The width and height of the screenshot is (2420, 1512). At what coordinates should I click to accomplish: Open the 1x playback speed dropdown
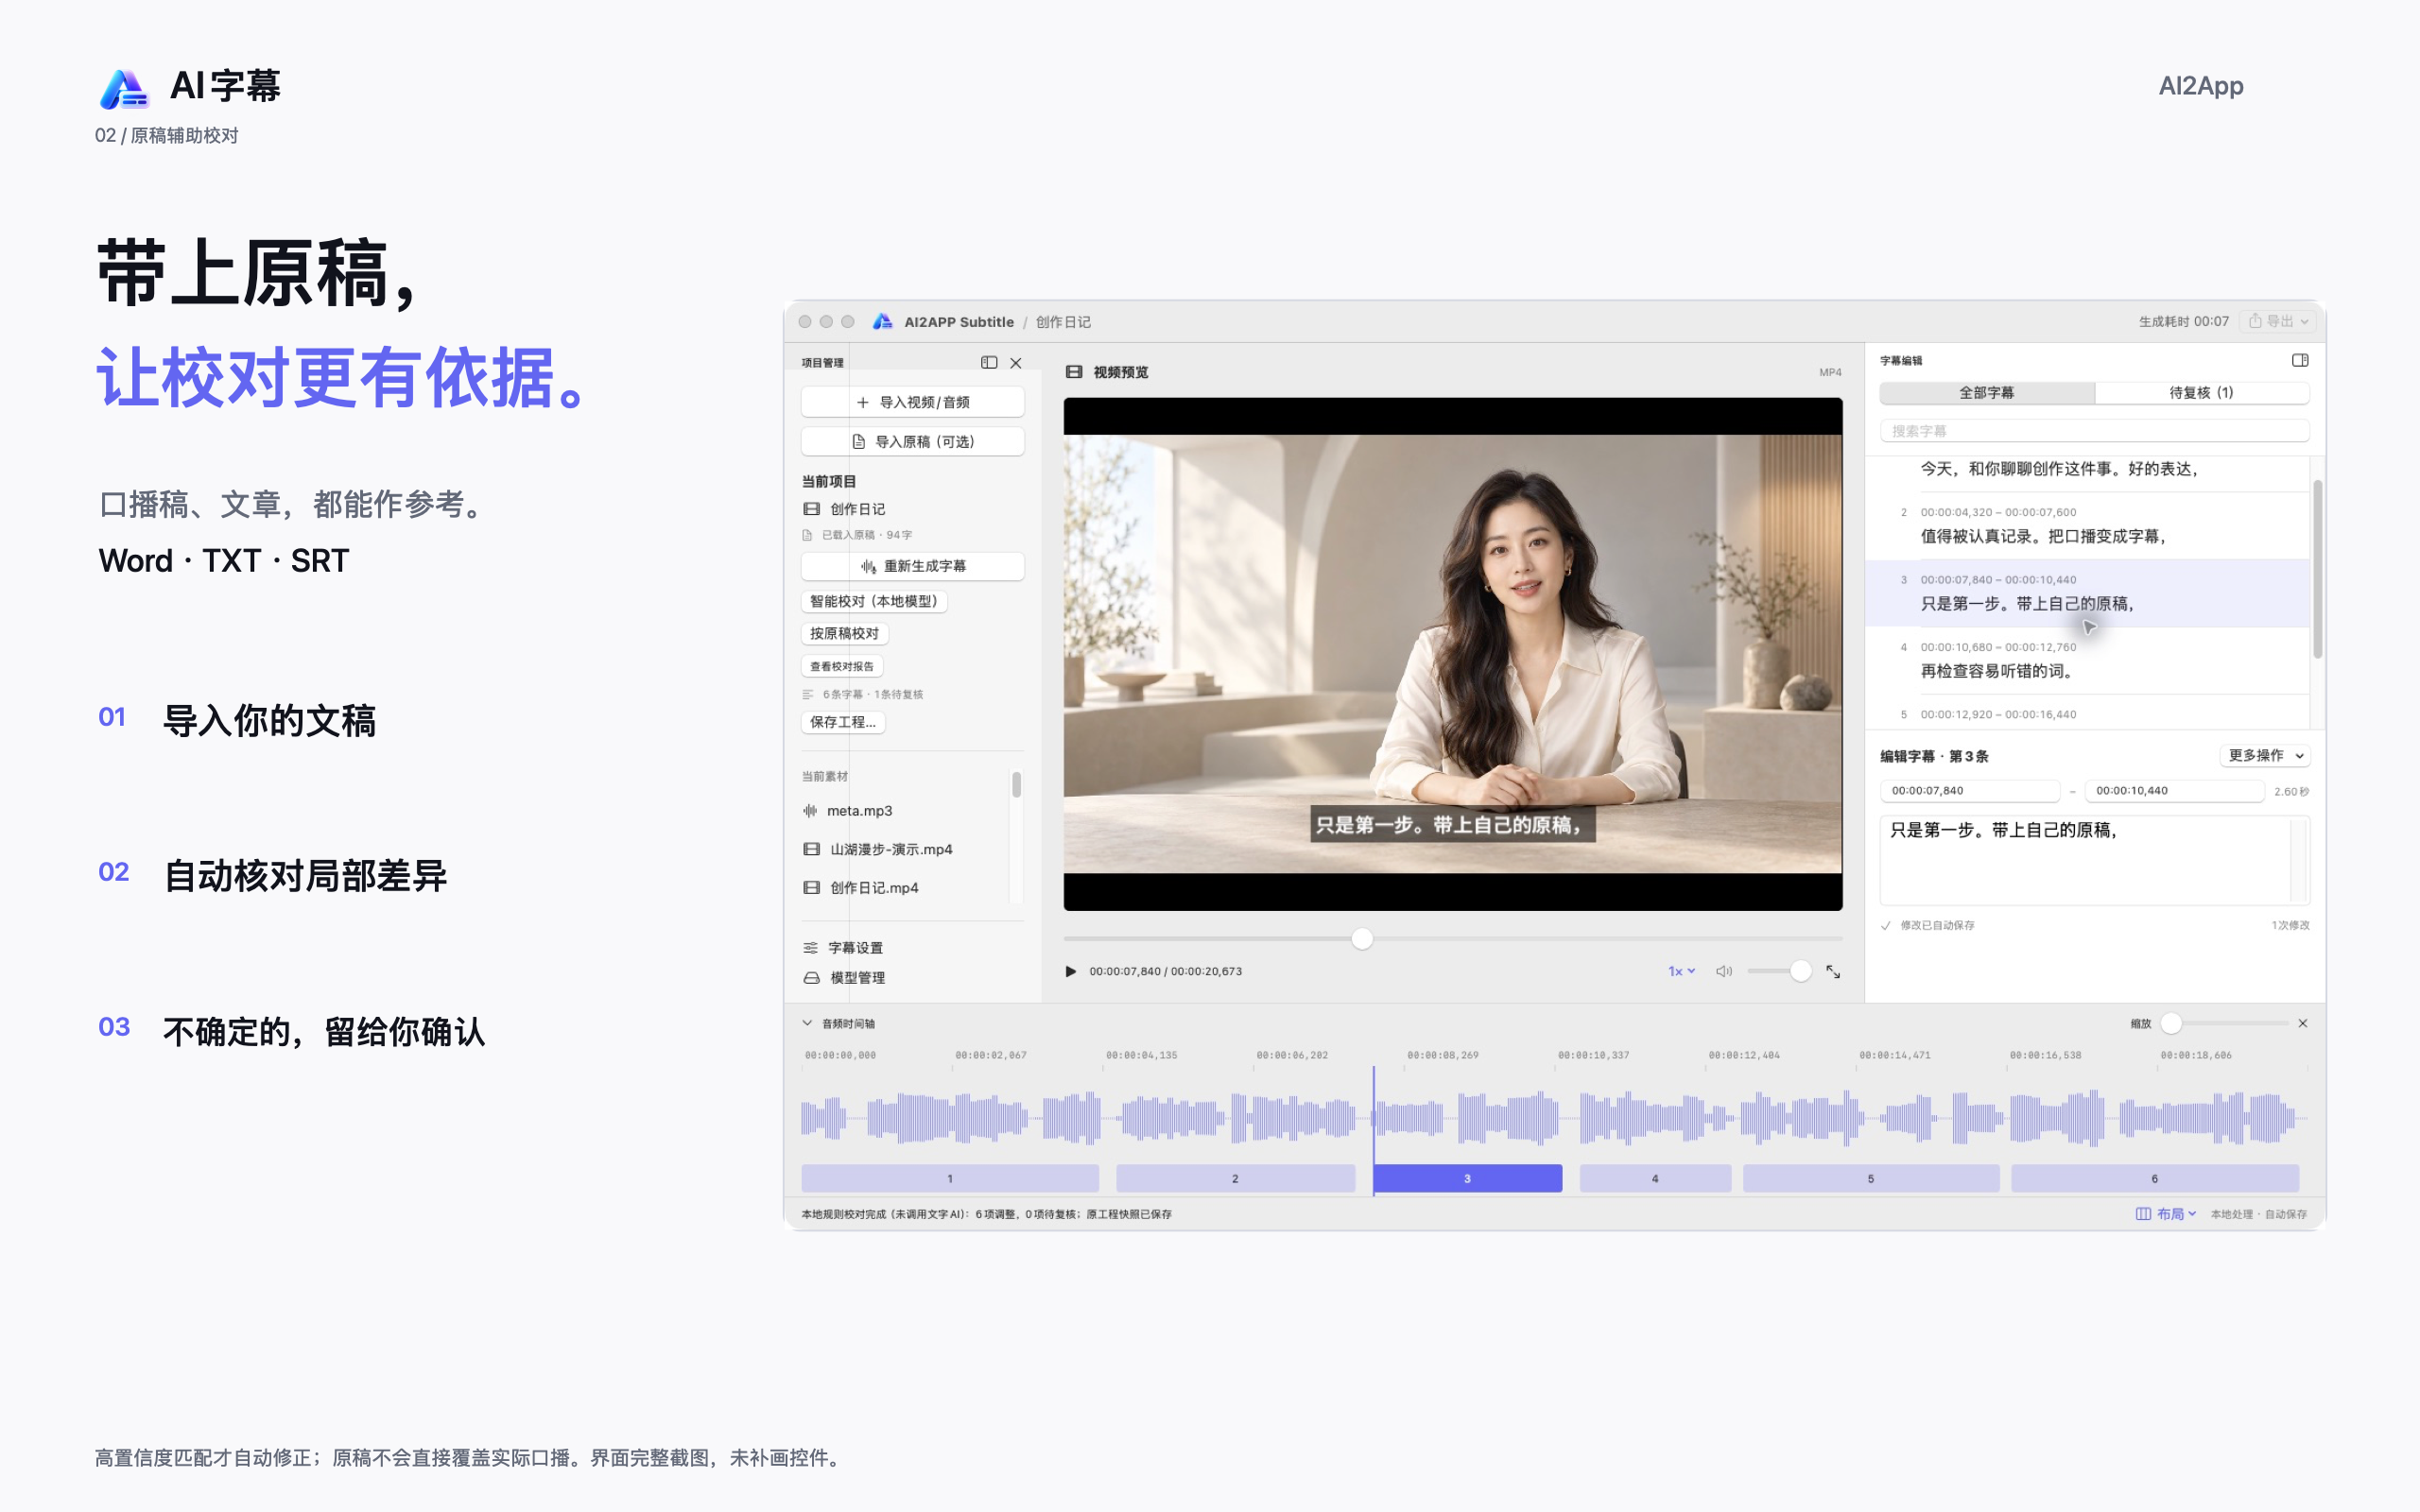click(1681, 971)
